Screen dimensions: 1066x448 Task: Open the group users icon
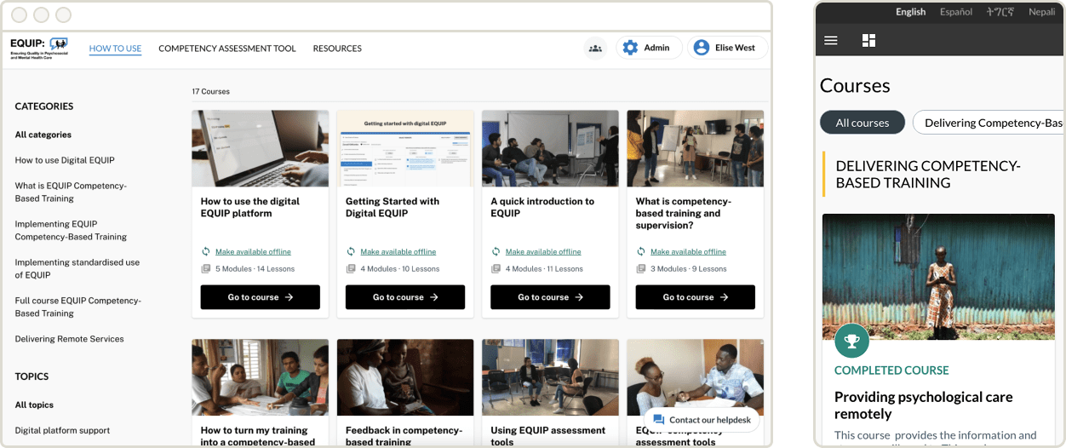(x=595, y=48)
